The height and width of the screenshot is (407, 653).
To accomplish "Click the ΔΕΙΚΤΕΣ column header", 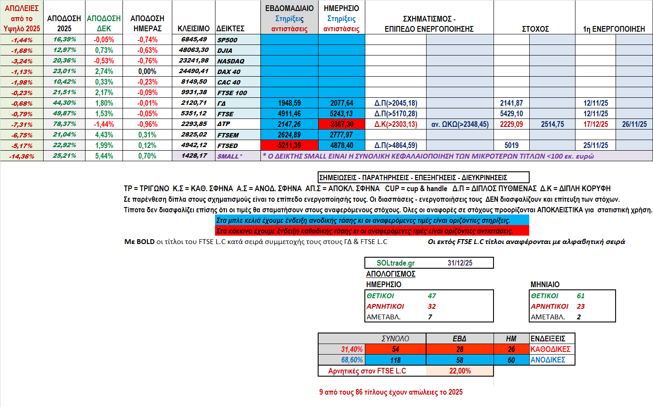I will (230, 29).
